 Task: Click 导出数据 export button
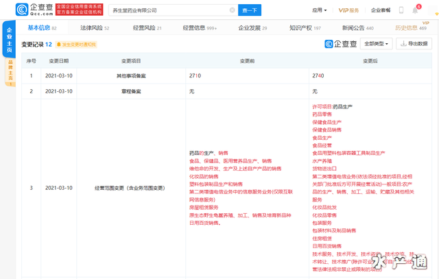[x=414, y=44]
